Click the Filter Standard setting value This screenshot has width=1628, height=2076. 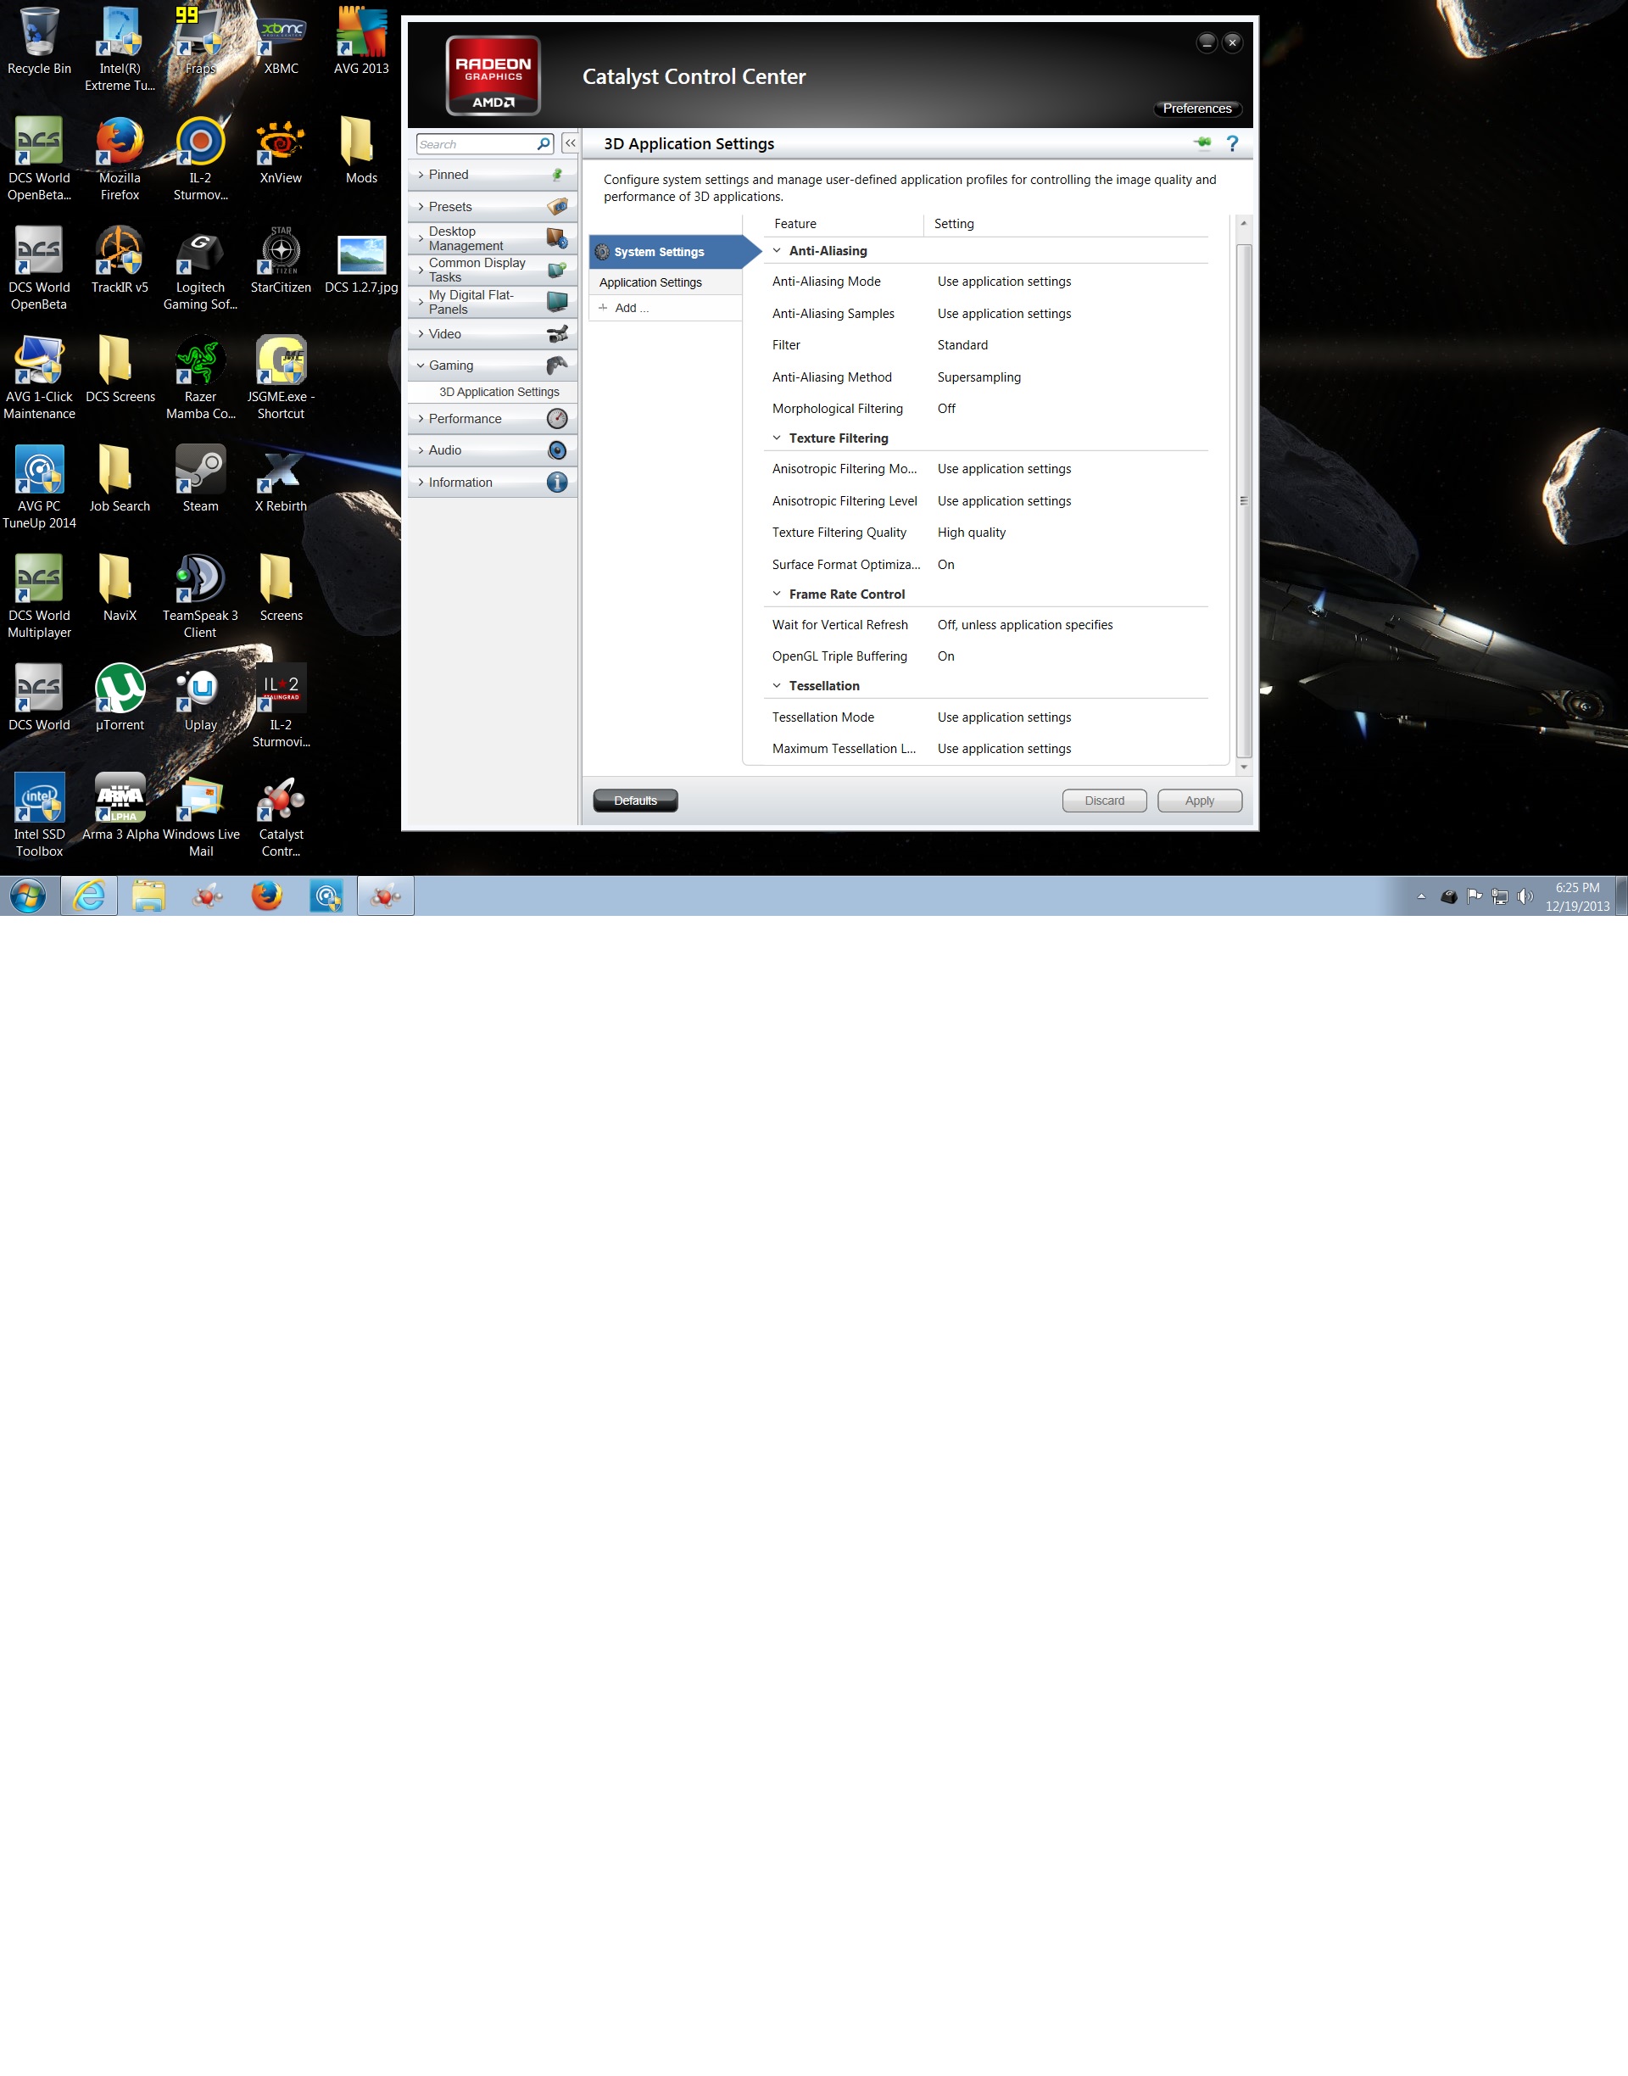[962, 345]
